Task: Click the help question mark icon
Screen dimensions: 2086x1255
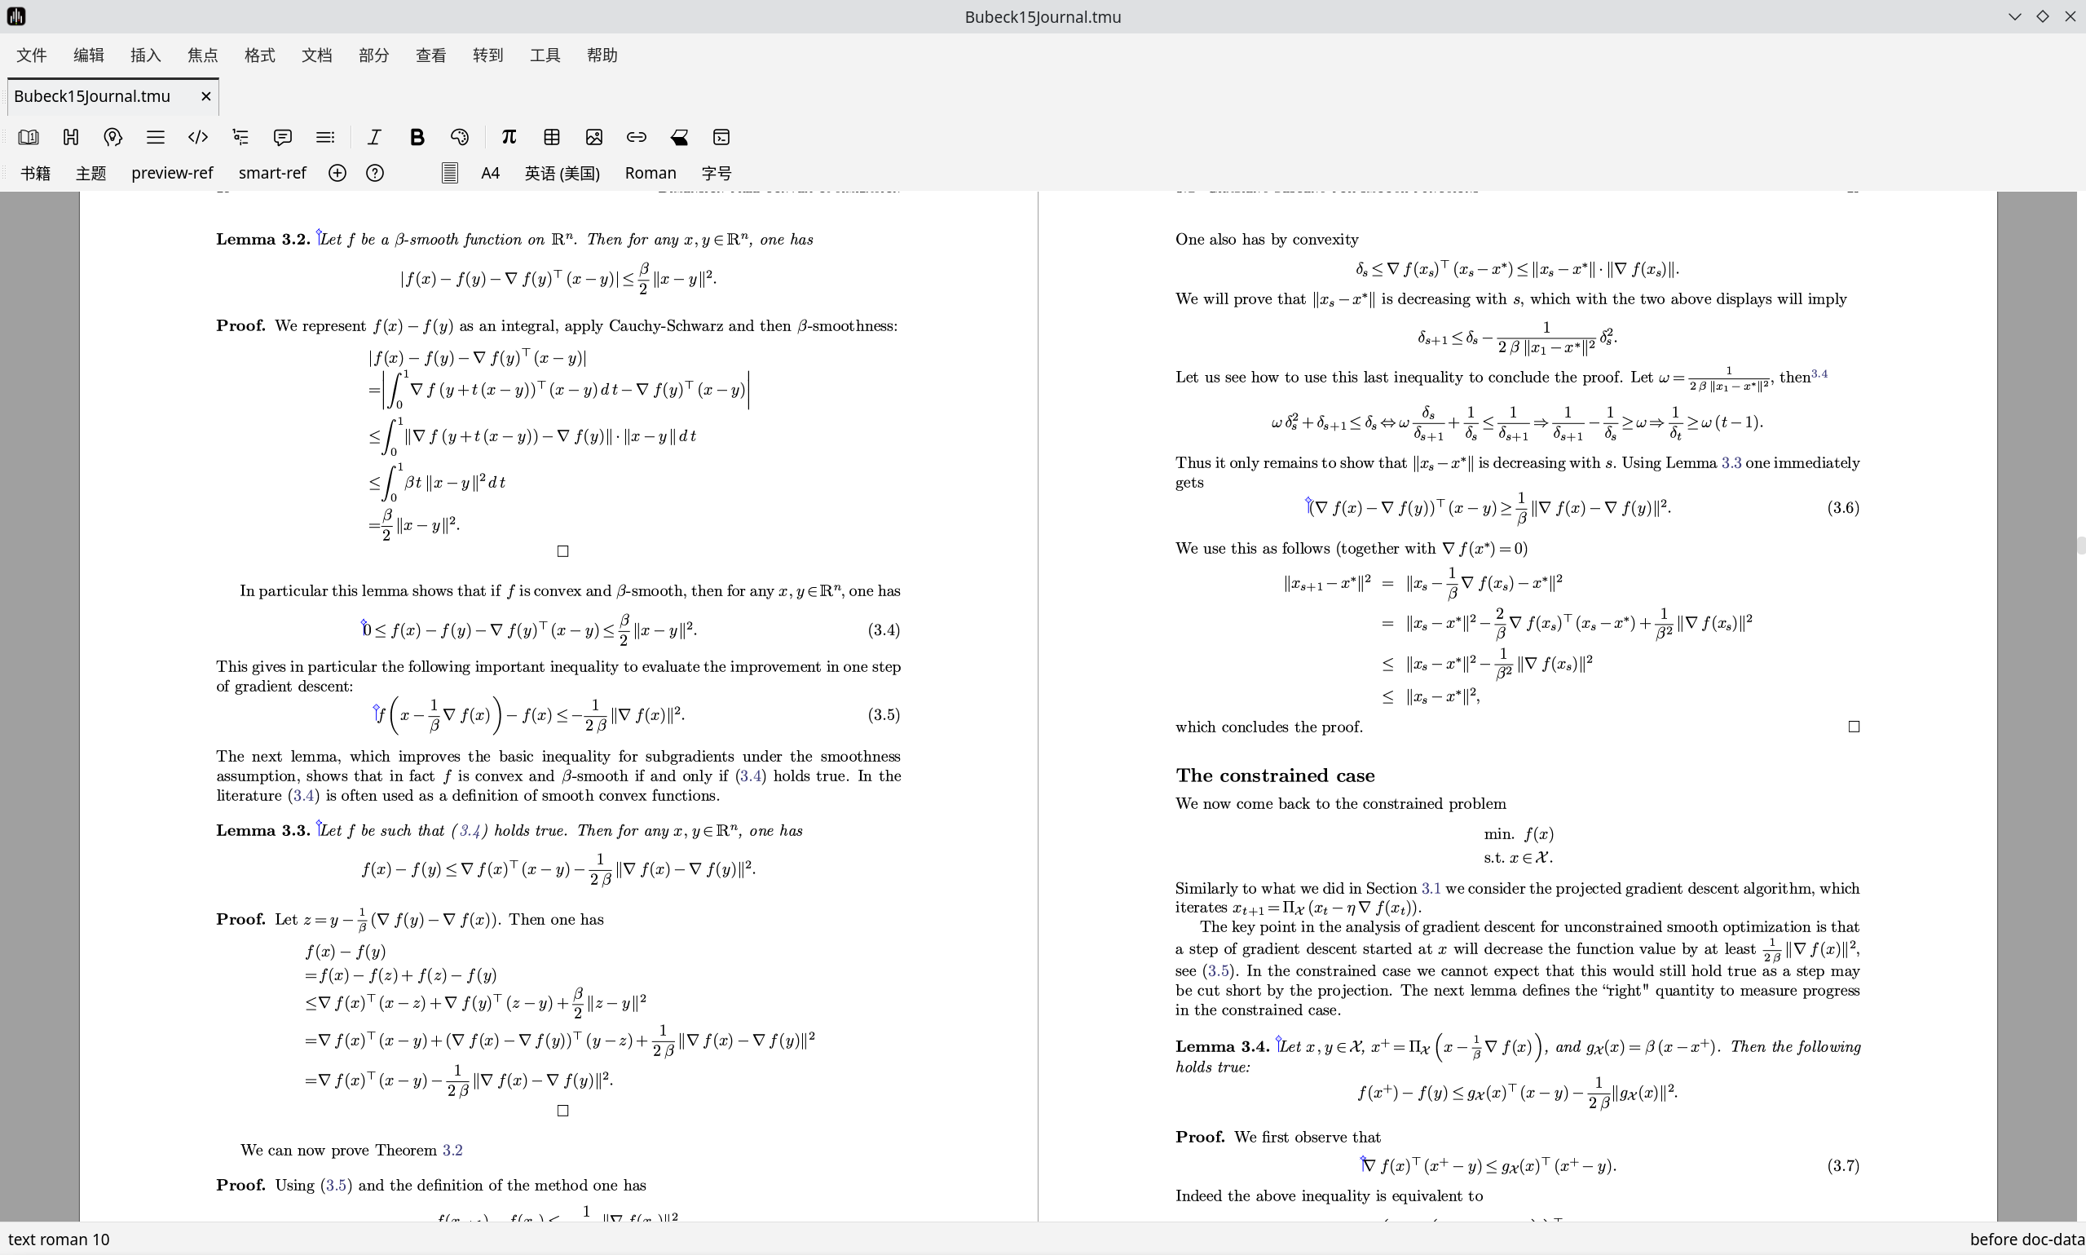Action: point(375,174)
